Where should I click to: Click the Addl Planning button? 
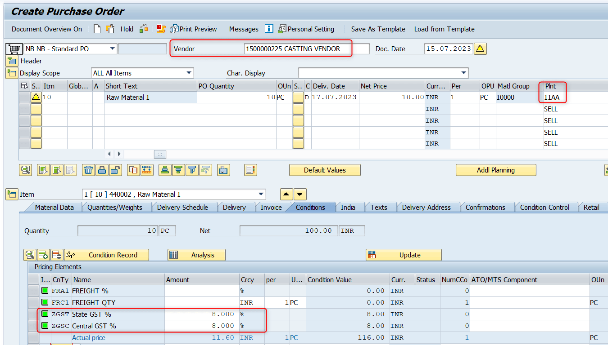coord(496,170)
